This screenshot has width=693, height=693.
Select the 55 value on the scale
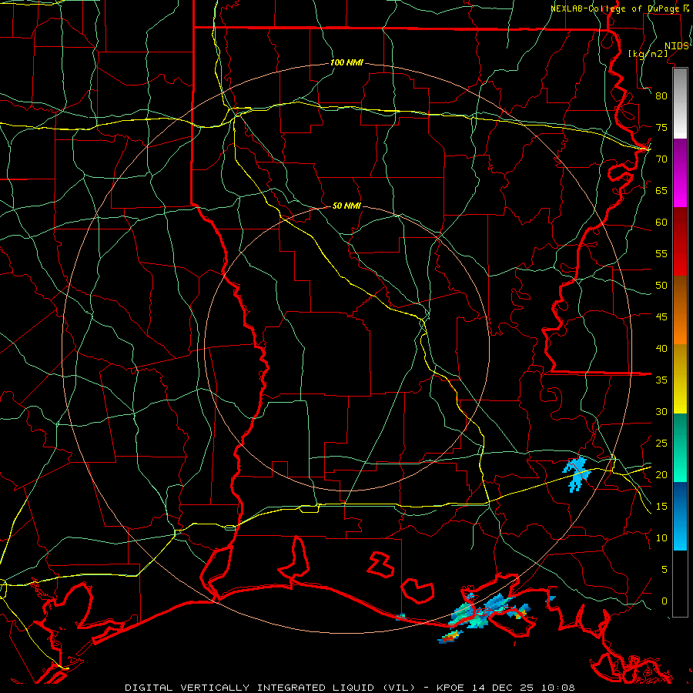(x=661, y=253)
